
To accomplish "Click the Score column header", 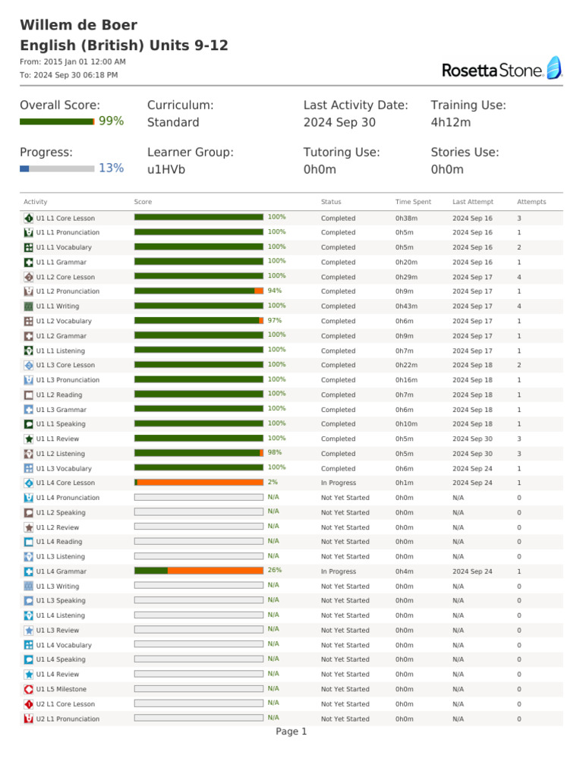I will 143,202.
